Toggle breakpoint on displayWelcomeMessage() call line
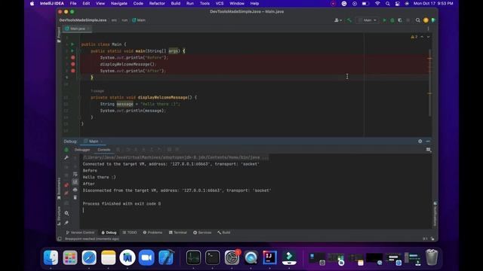 coord(73,64)
